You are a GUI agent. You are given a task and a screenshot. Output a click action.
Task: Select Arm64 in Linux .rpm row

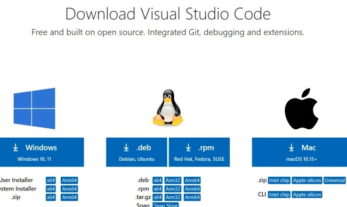click(192, 189)
